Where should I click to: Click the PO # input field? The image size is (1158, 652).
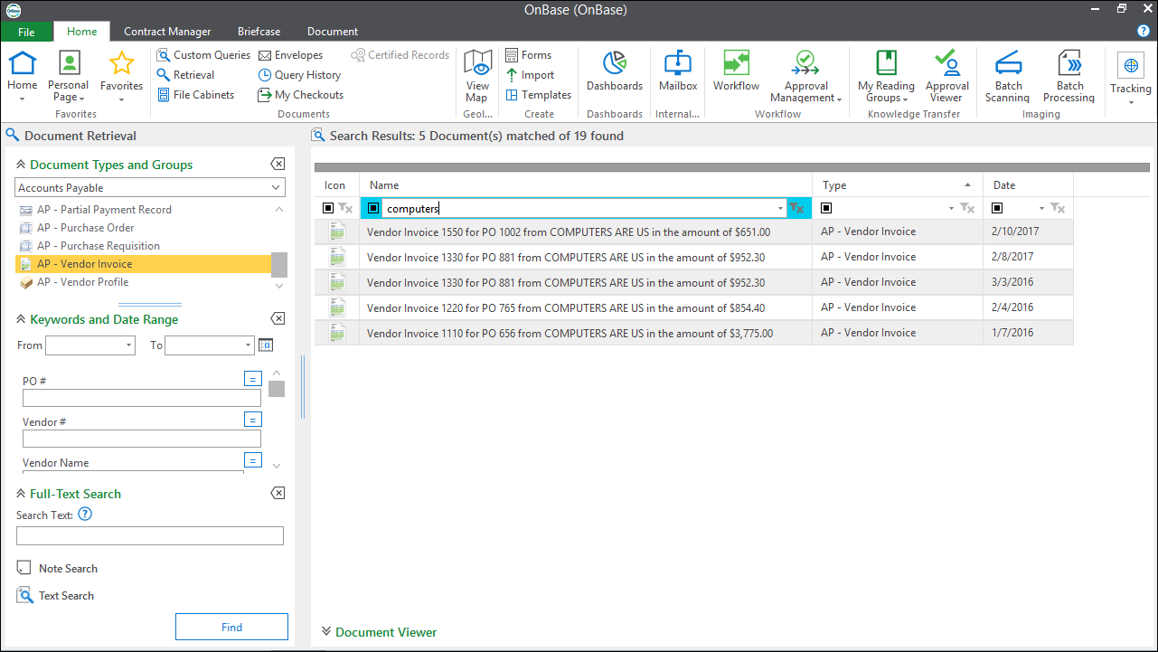click(141, 398)
